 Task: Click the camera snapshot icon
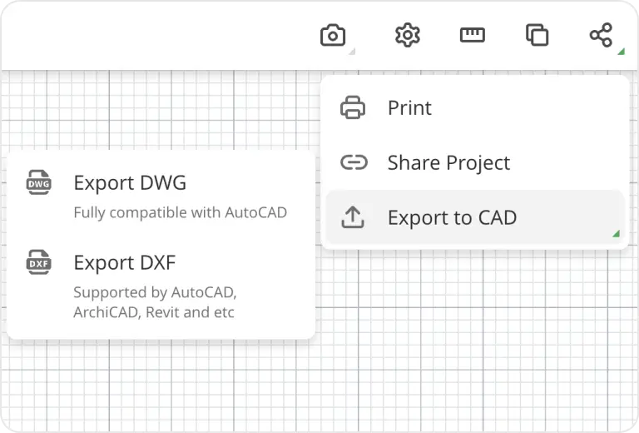pos(333,36)
